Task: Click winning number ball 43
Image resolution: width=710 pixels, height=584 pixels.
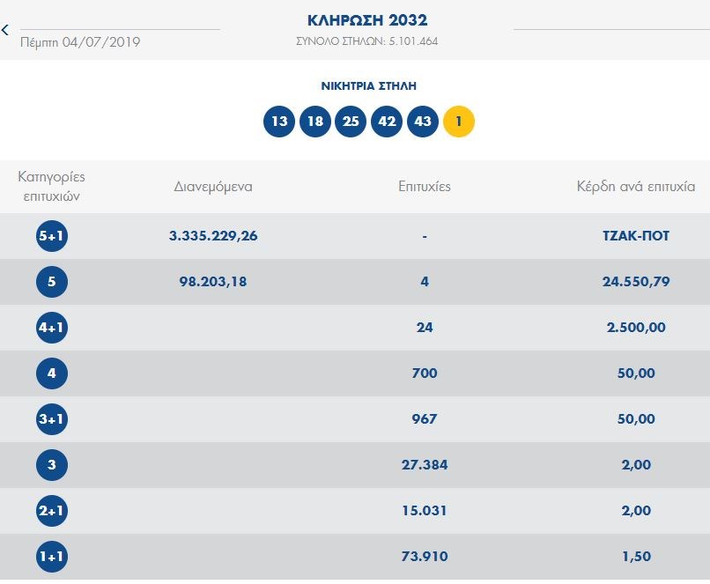Action: click(423, 122)
